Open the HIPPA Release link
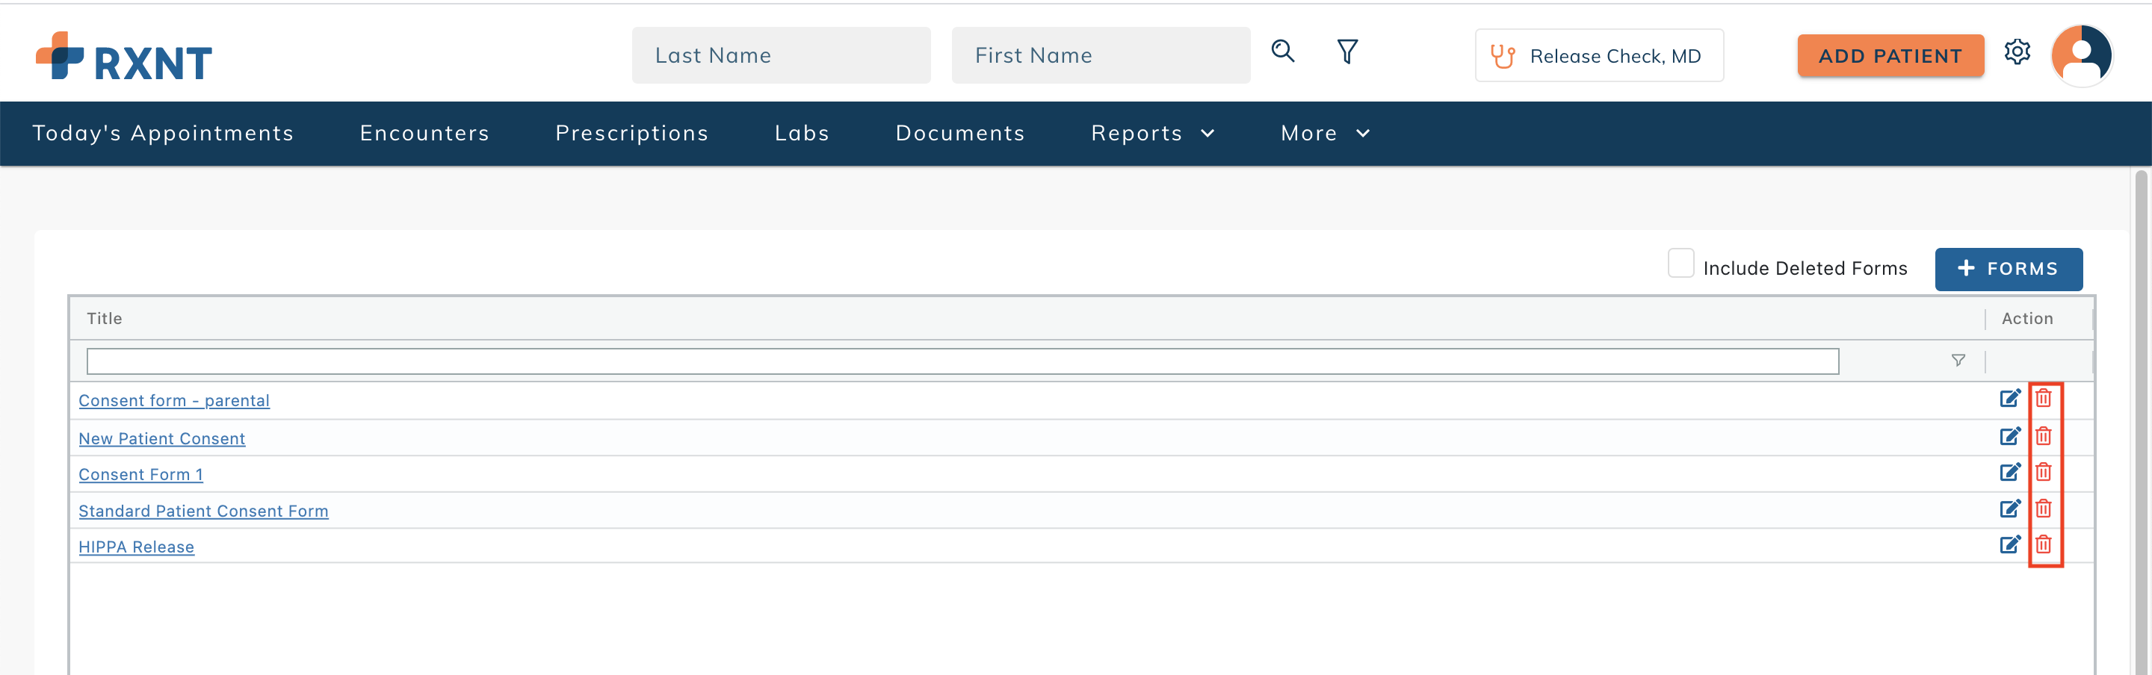 (136, 547)
